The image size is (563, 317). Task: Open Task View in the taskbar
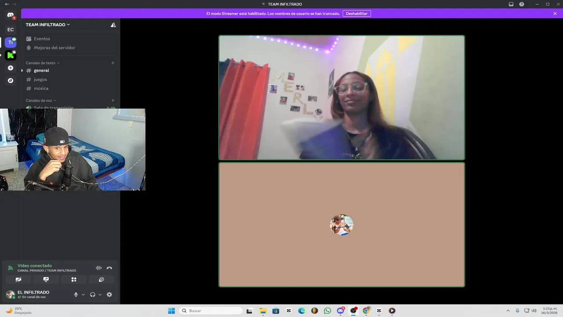(x=249, y=311)
